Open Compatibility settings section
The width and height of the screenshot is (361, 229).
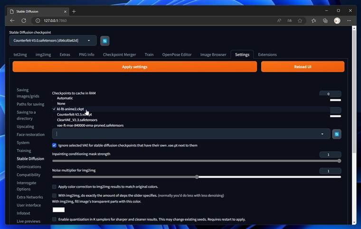click(28, 175)
